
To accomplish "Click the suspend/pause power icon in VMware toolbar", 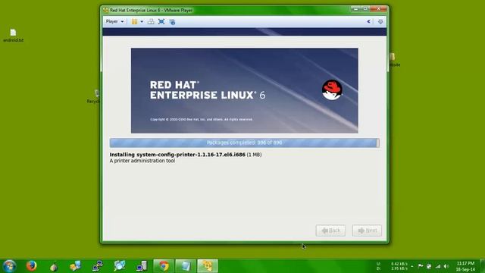I will click(x=134, y=22).
